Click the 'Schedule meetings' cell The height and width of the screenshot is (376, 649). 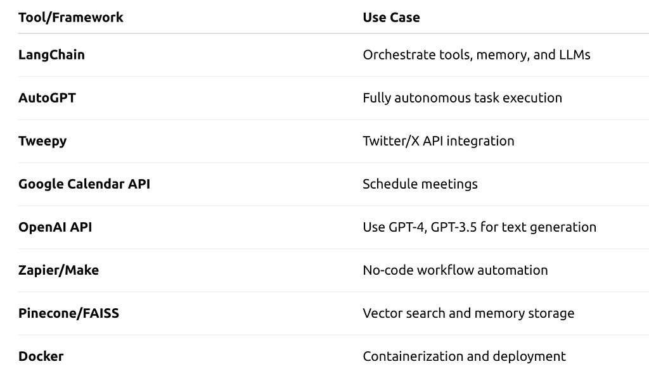tap(420, 184)
